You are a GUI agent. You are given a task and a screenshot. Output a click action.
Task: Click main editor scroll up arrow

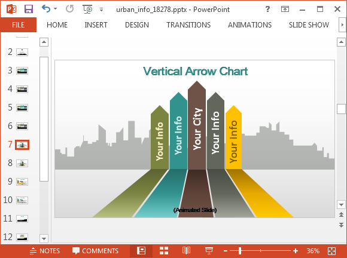pyautogui.click(x=341, y=42)
